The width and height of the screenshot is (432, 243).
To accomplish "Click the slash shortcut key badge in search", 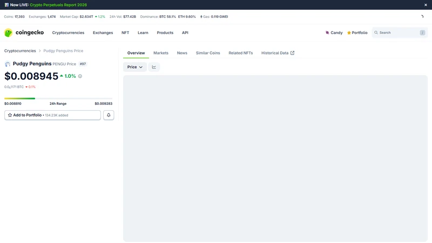I will (422, 32).
